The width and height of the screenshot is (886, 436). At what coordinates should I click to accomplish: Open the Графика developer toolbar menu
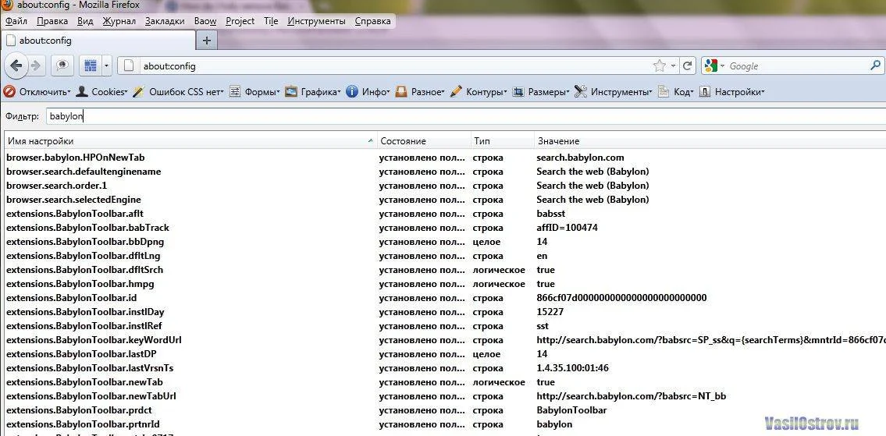click(x=312, y=91)
